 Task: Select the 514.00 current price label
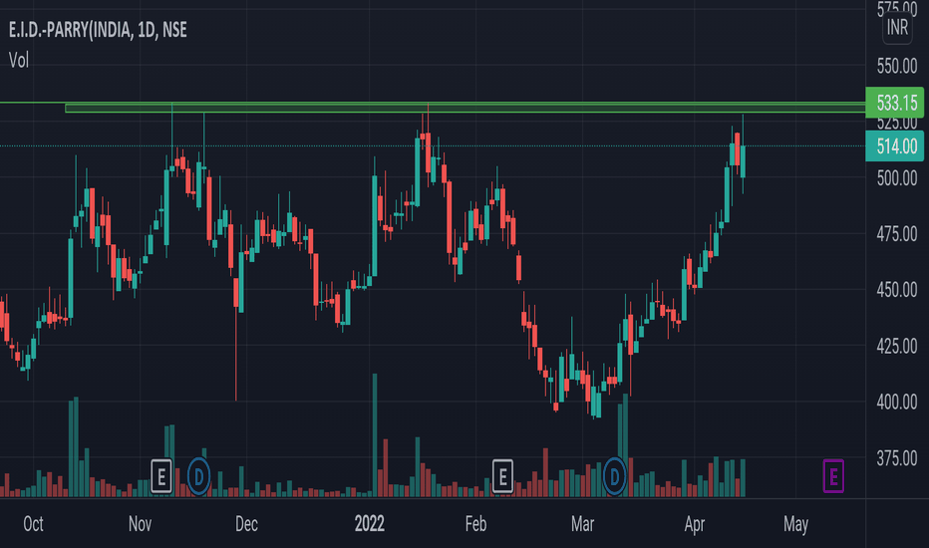895,145
